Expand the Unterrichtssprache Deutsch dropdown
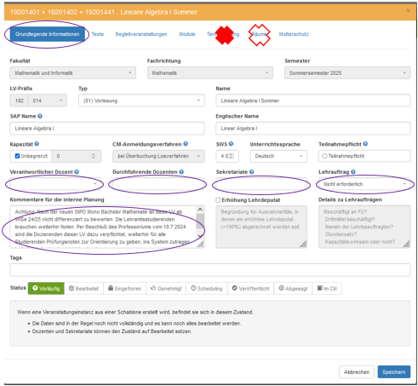This screenshot has height=386, width=418. click(x=278, y=156)
